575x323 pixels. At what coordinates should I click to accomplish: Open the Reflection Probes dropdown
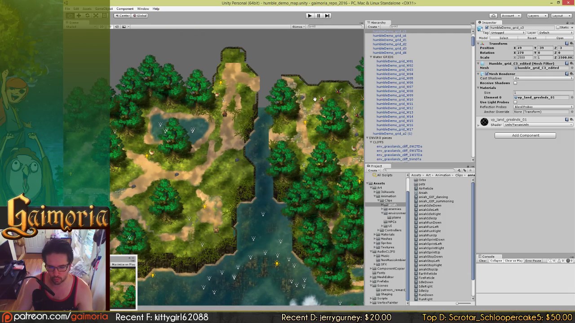pos(544,107)
